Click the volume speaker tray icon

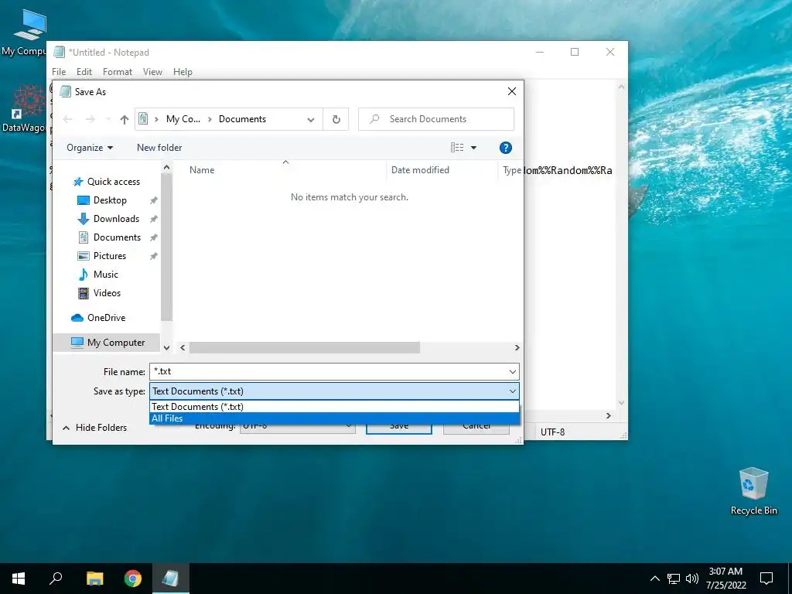692,579
